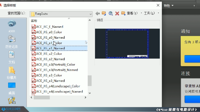Viewport: 200px width, 112px height.
Task: Open 历史记录 history location
Action: coord(12,42)
